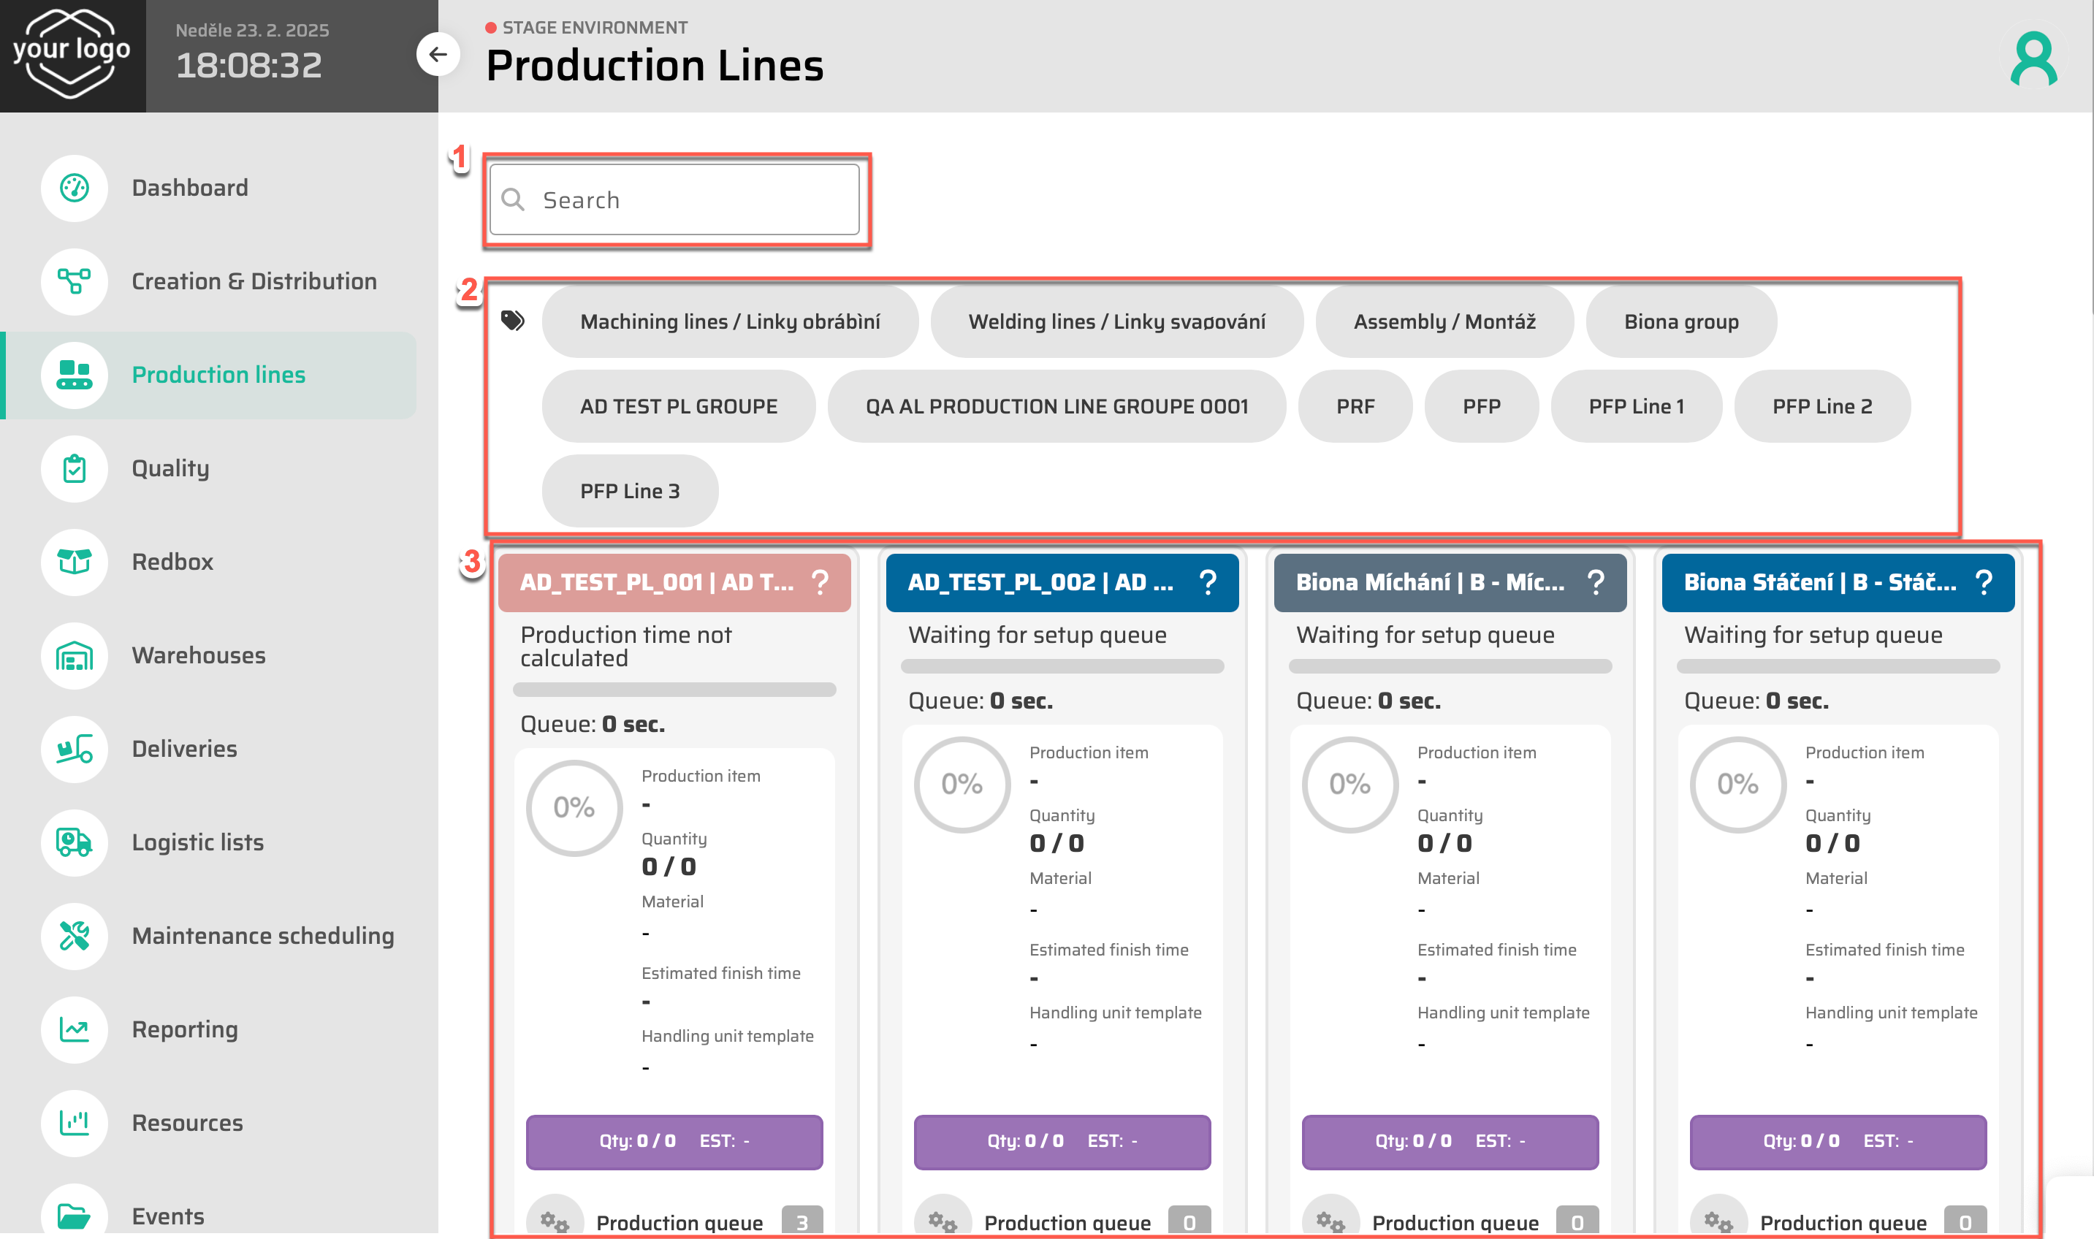Image resolution: width=2094 pixels, height=1239 pixels.
Task: Open Maintenance scheduling tools icon
Action: pyautogui.click(x=75, y=936)
